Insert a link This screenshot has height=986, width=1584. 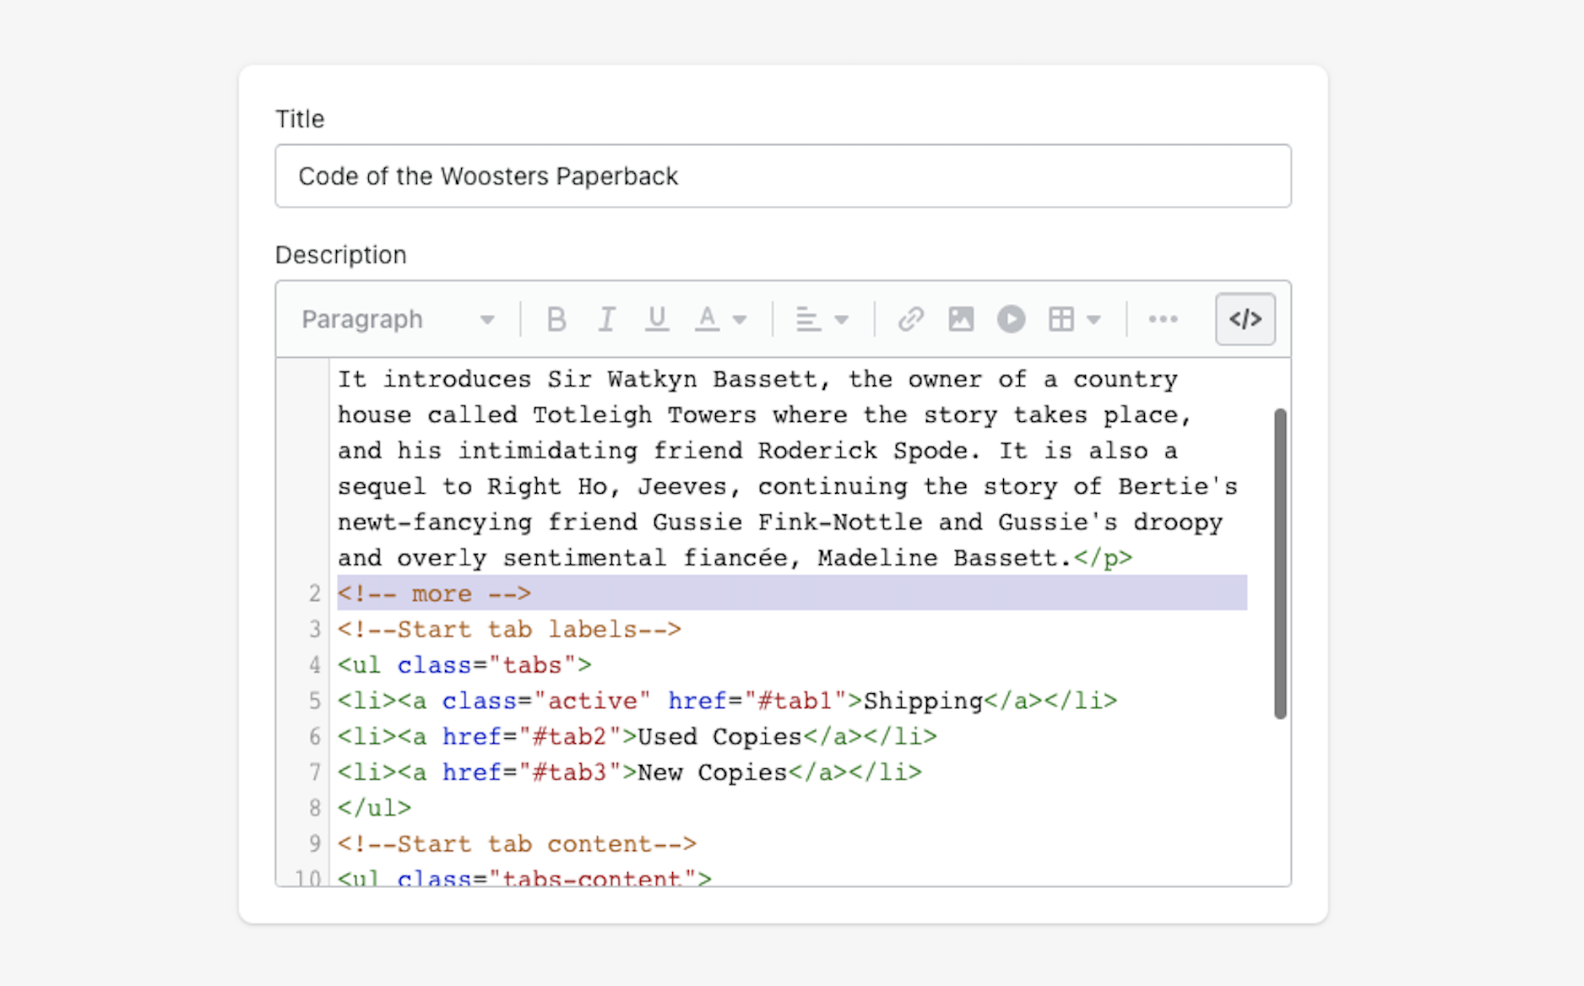[910, 319]
